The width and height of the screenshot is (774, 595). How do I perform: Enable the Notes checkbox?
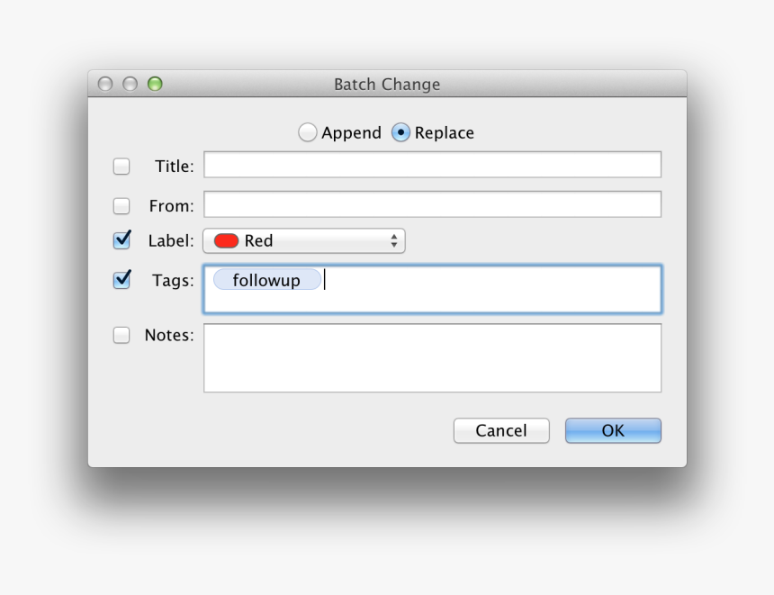click(x=121, y=335)
